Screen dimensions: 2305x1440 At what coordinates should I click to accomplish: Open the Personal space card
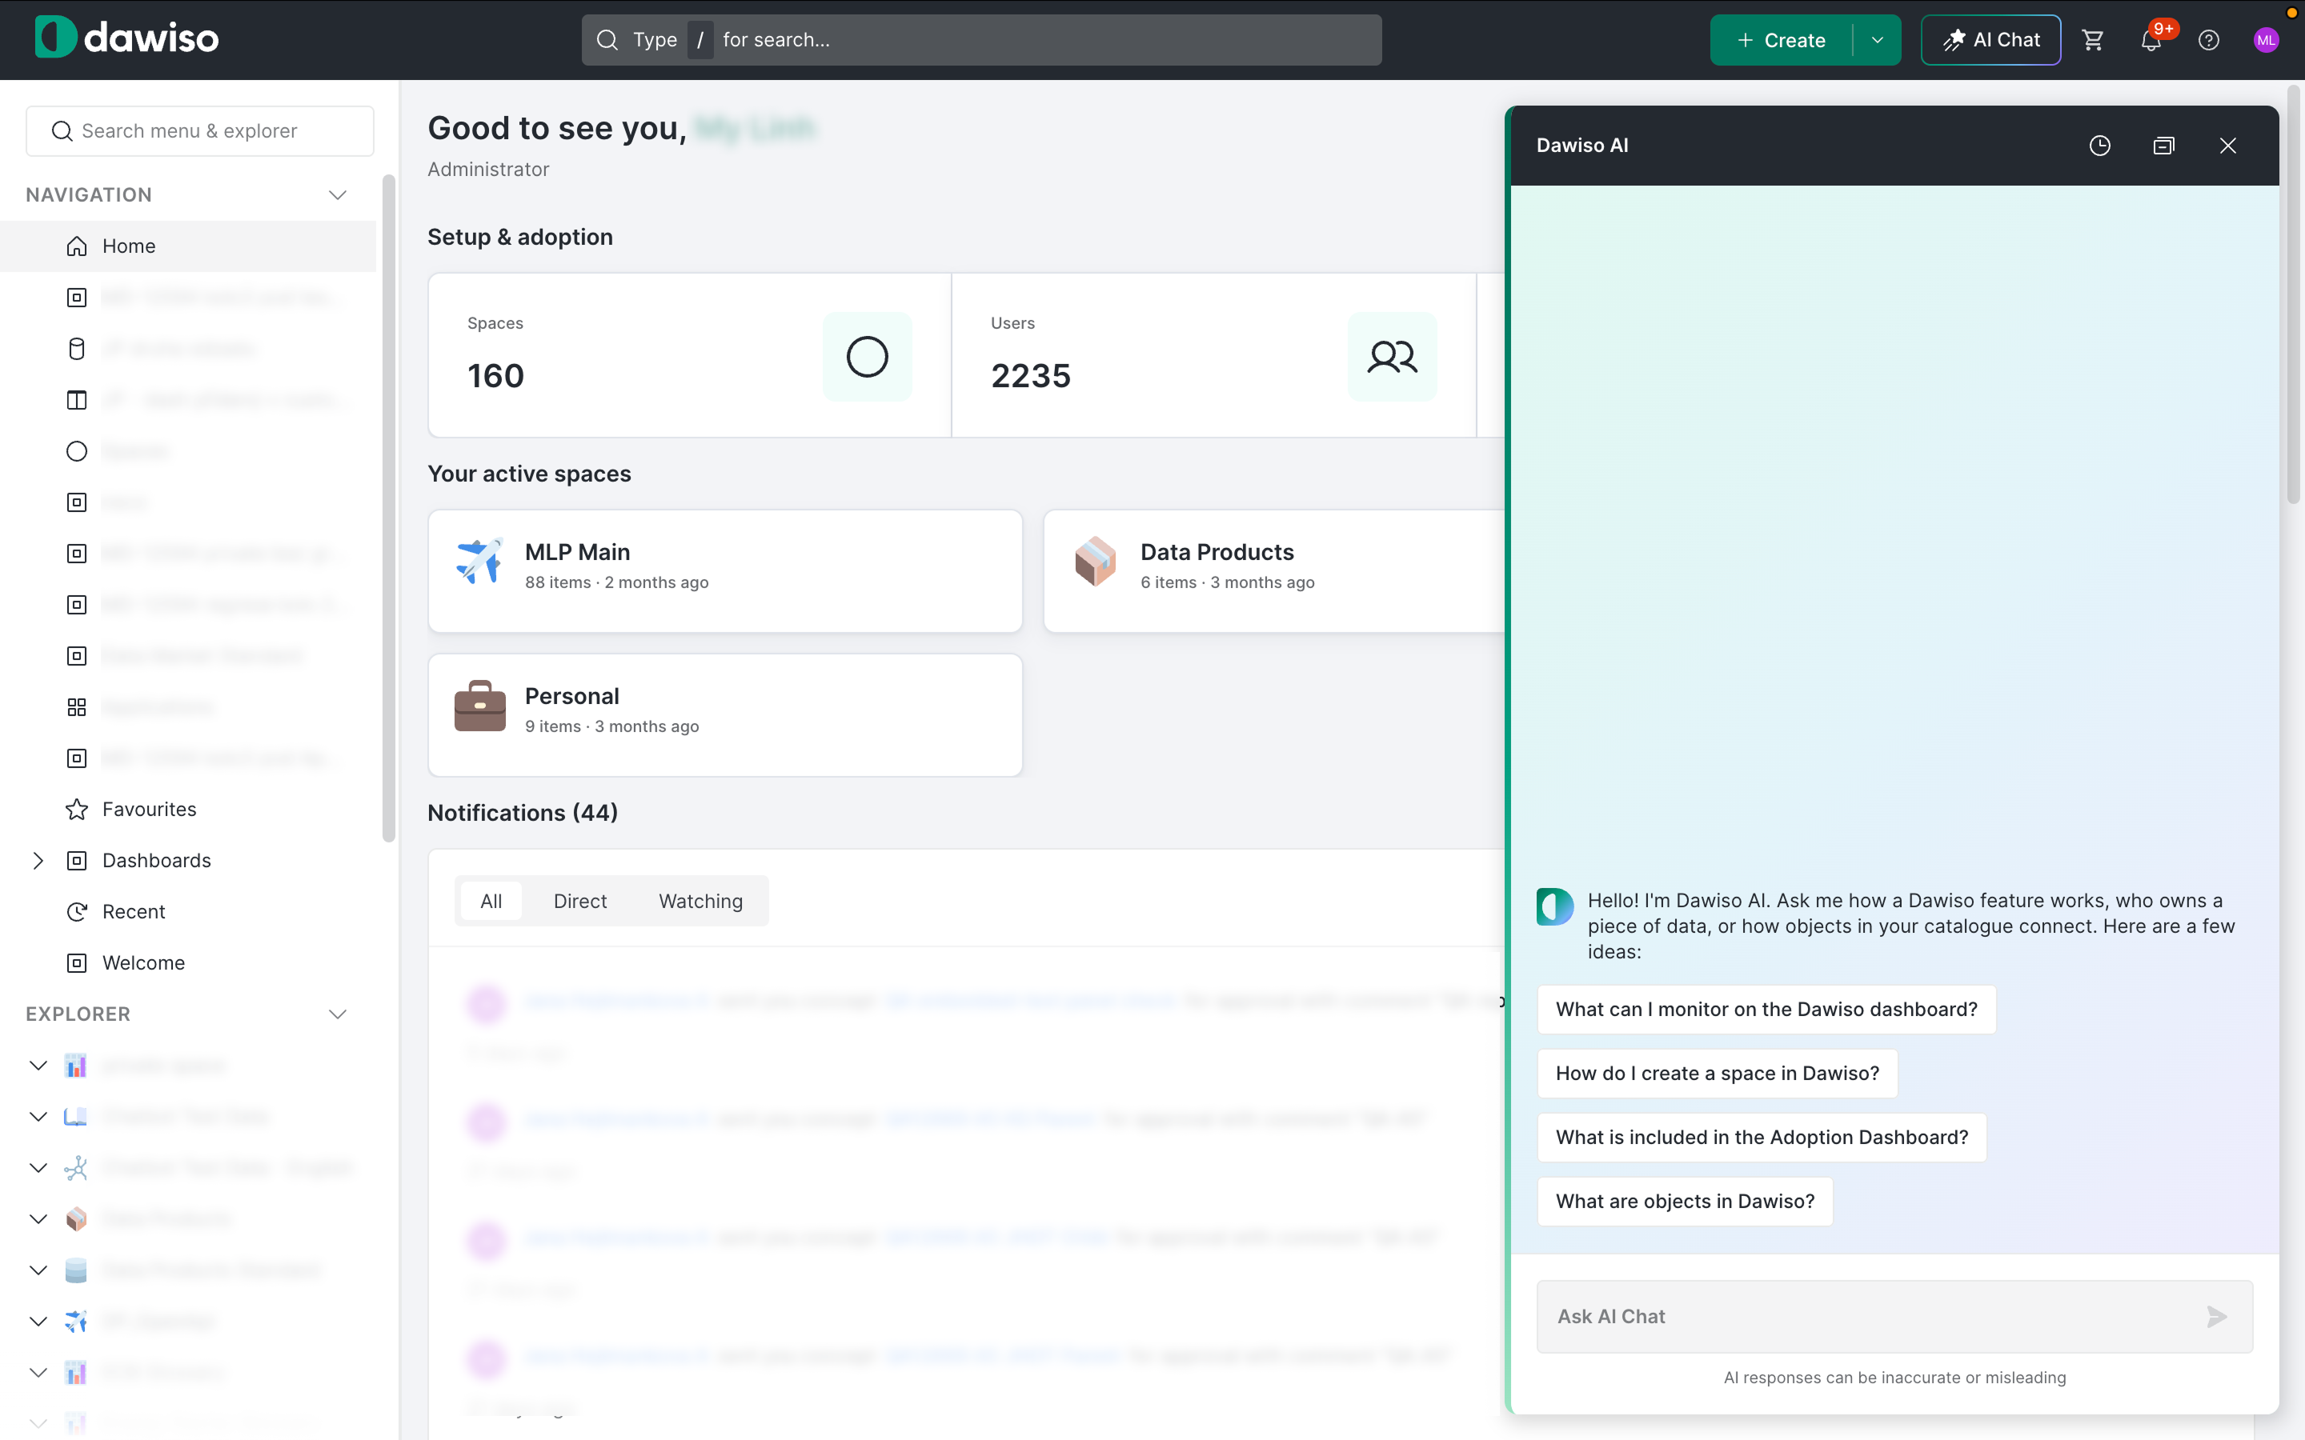725,714
